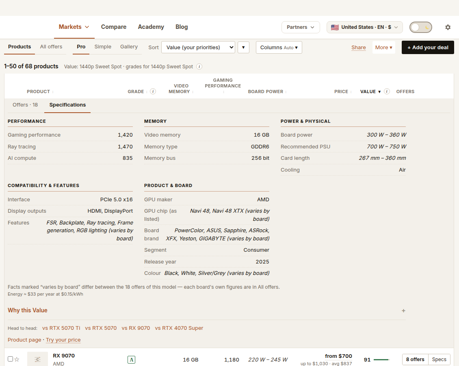Click the Try your price link
This screenshot has height=366, width=459.
(63, 340)
